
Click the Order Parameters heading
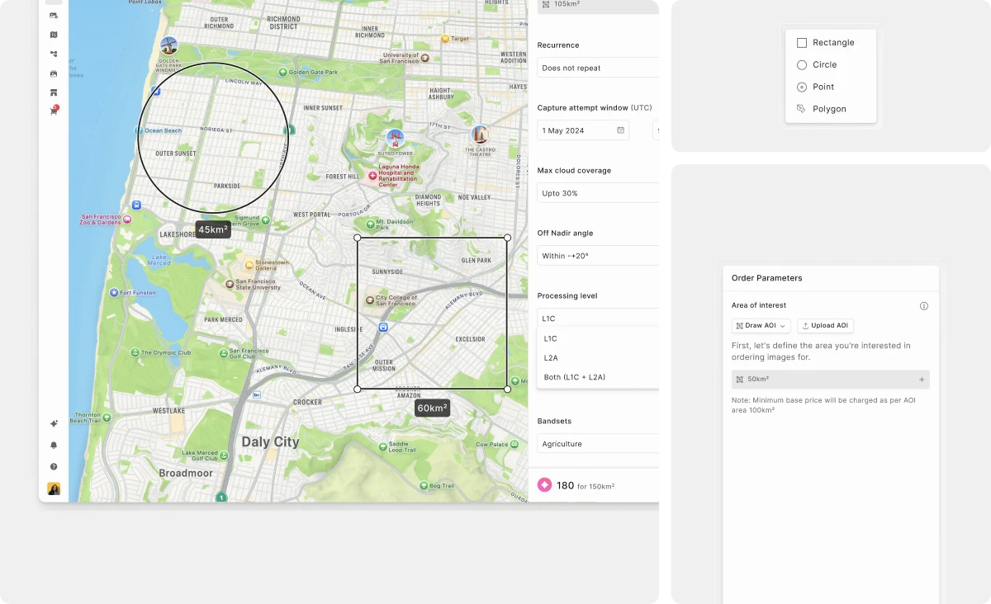click(767, 278)
